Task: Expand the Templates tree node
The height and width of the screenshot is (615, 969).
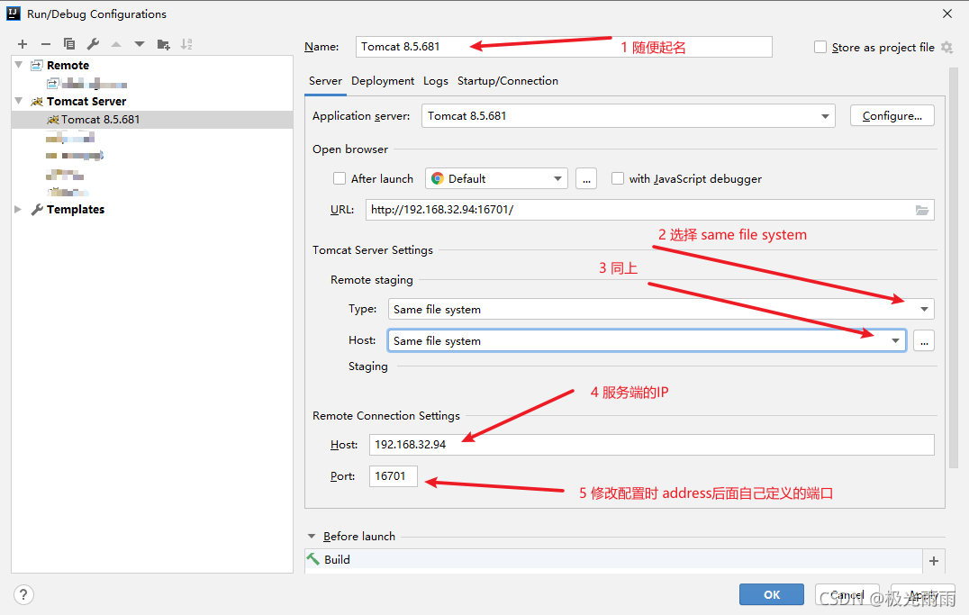Action: (18, 210)
